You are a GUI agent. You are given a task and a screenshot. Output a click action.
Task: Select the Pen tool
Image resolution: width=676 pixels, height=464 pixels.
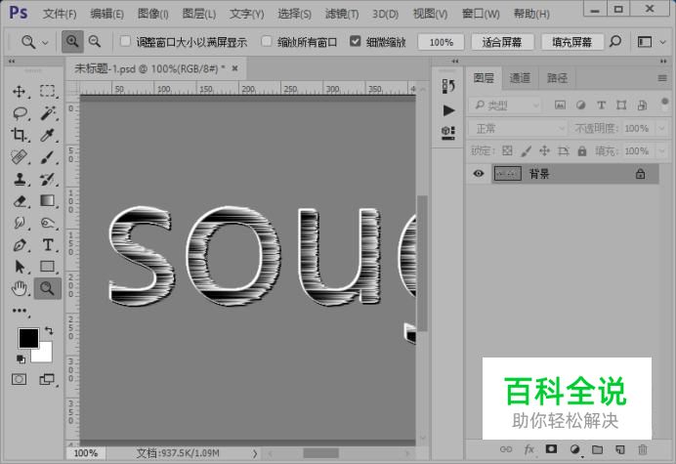[19, 245]
